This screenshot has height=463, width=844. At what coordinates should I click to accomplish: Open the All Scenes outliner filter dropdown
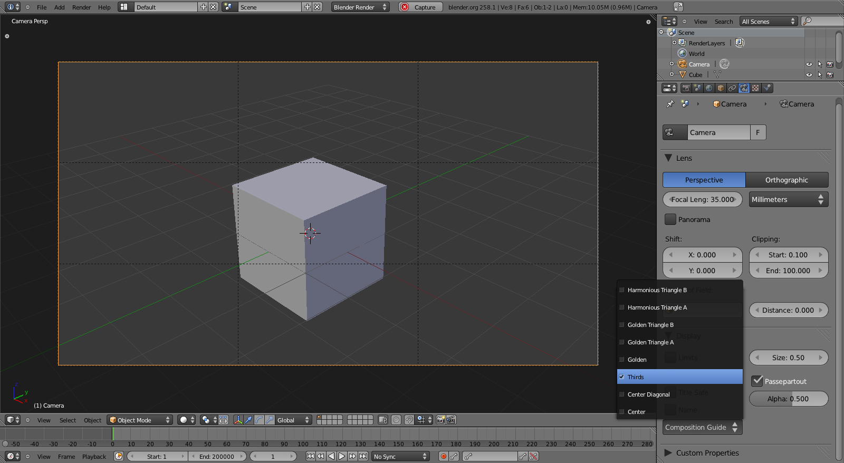(x=769, y=21)
